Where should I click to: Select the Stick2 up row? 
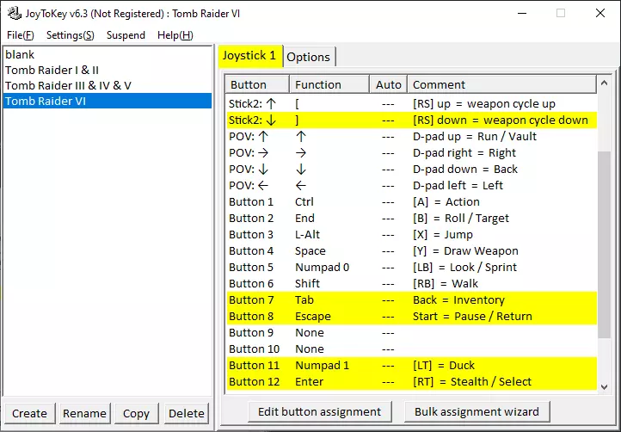411,104
